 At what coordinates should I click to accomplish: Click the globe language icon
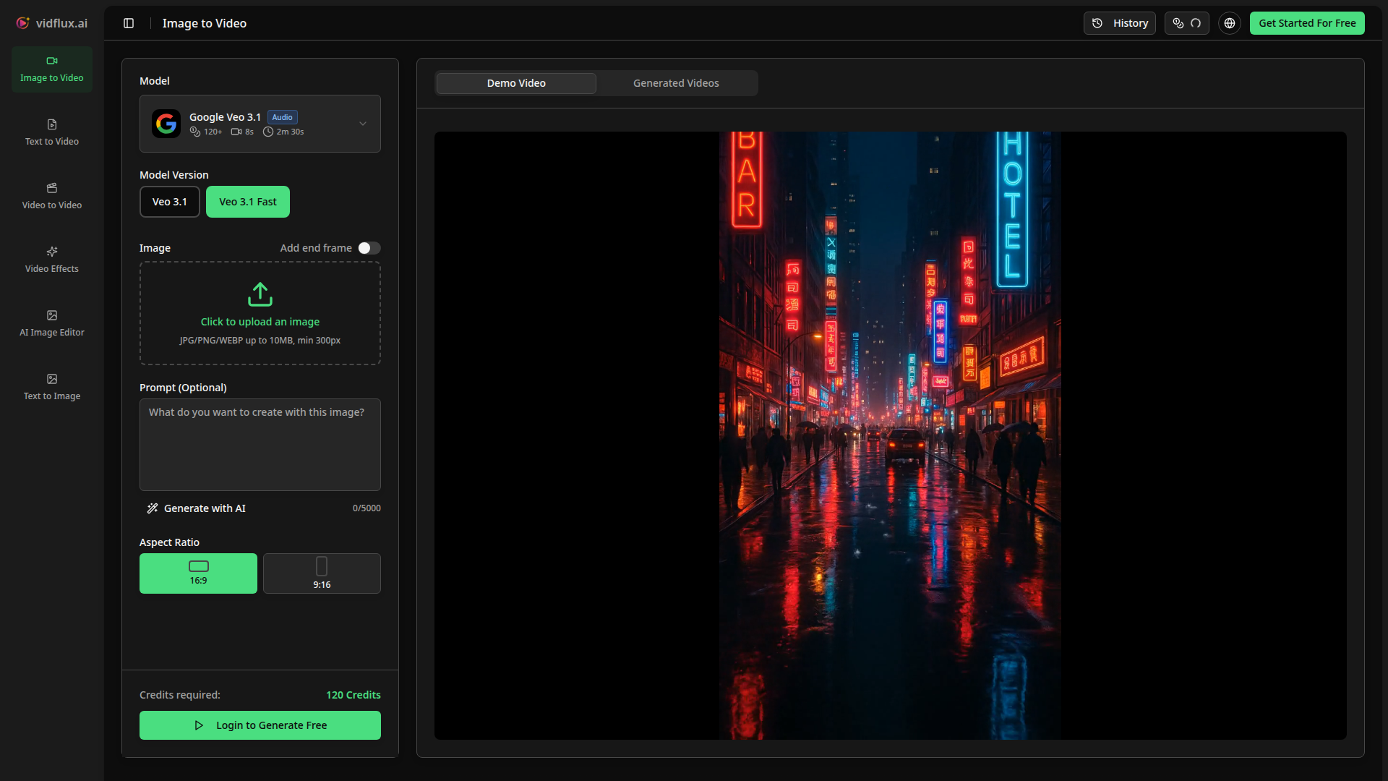click(x=1229, y=23)
